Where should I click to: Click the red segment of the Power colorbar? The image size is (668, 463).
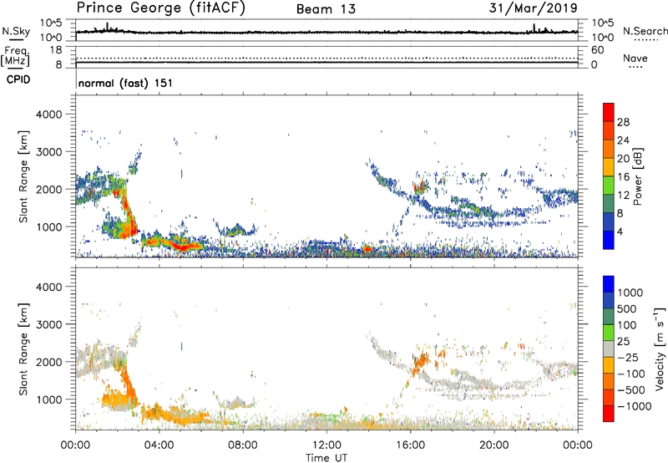[609, 113]
